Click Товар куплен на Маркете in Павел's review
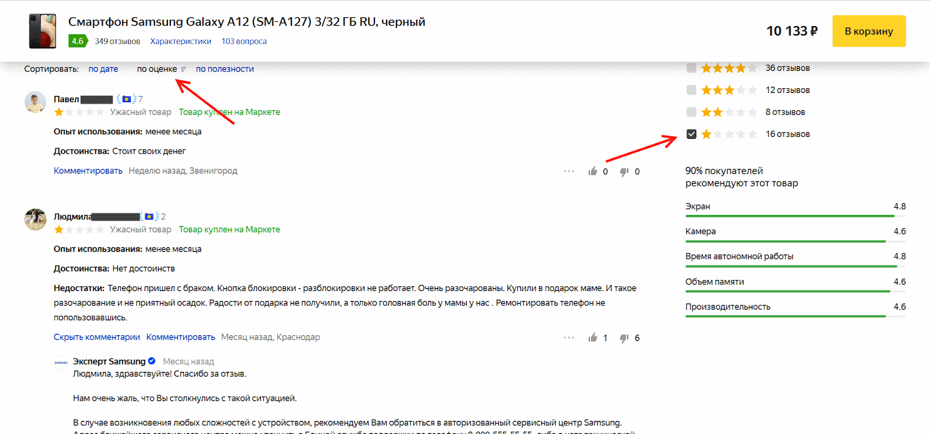This screenshot has width=930, height=434. [x=229, y=112]
